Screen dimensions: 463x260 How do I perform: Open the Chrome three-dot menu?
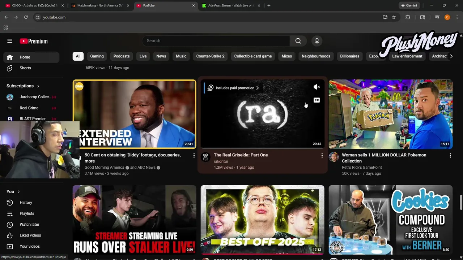(x=457, y=17)
